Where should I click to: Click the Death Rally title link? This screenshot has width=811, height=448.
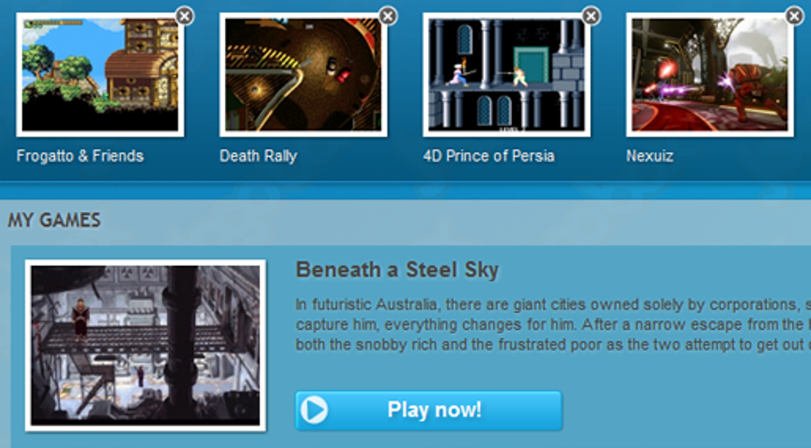coord(258,156)
